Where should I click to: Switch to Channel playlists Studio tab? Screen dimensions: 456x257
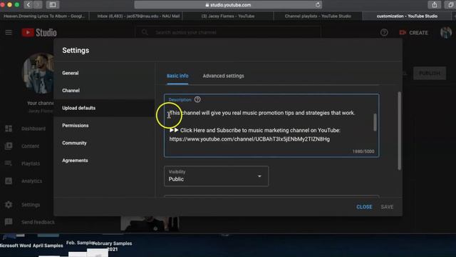pos(318,16)
